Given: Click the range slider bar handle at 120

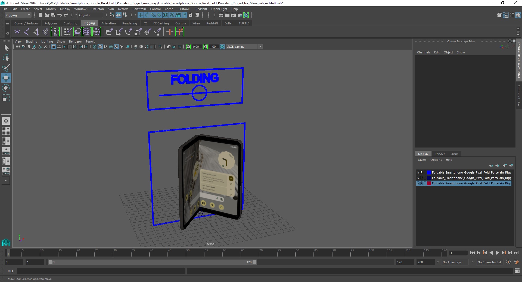Looking at the screenshot, I should point(254,262).
